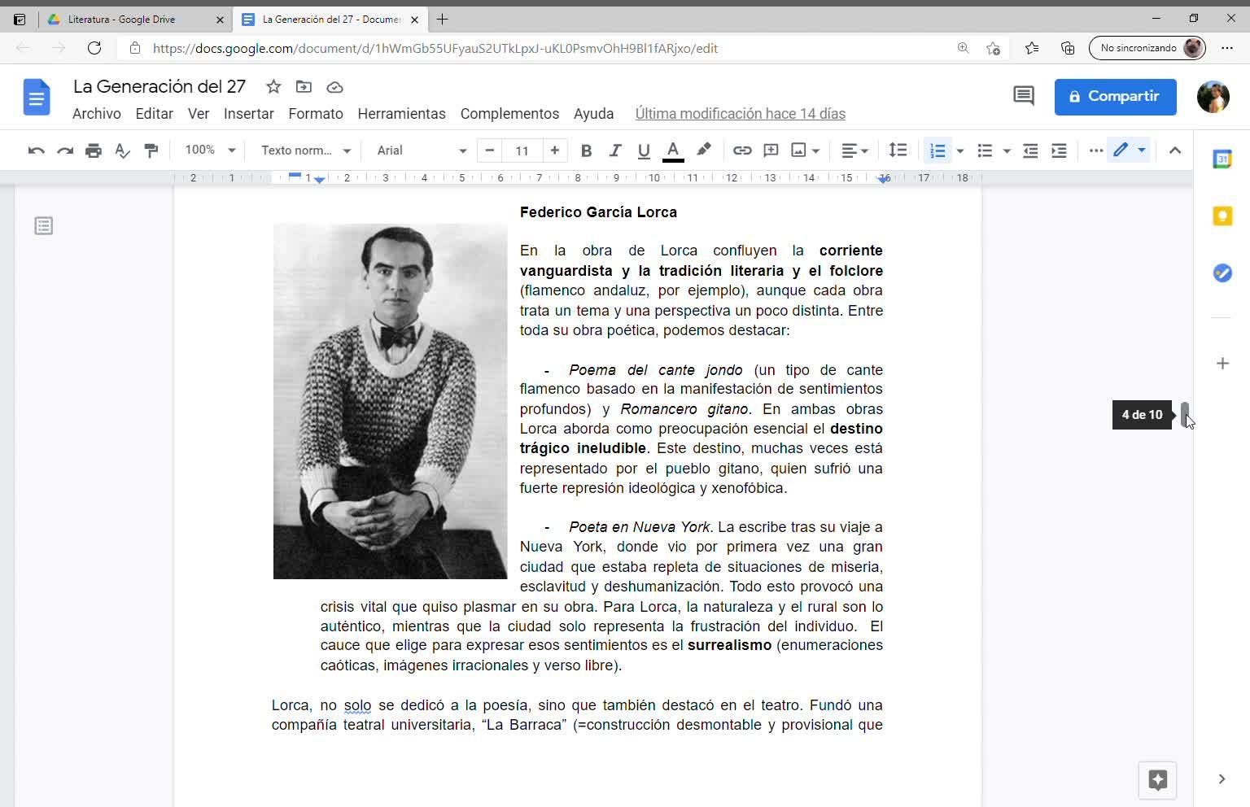Reload the page in browser
This screenshot has height=807, width=1250.
94,48
